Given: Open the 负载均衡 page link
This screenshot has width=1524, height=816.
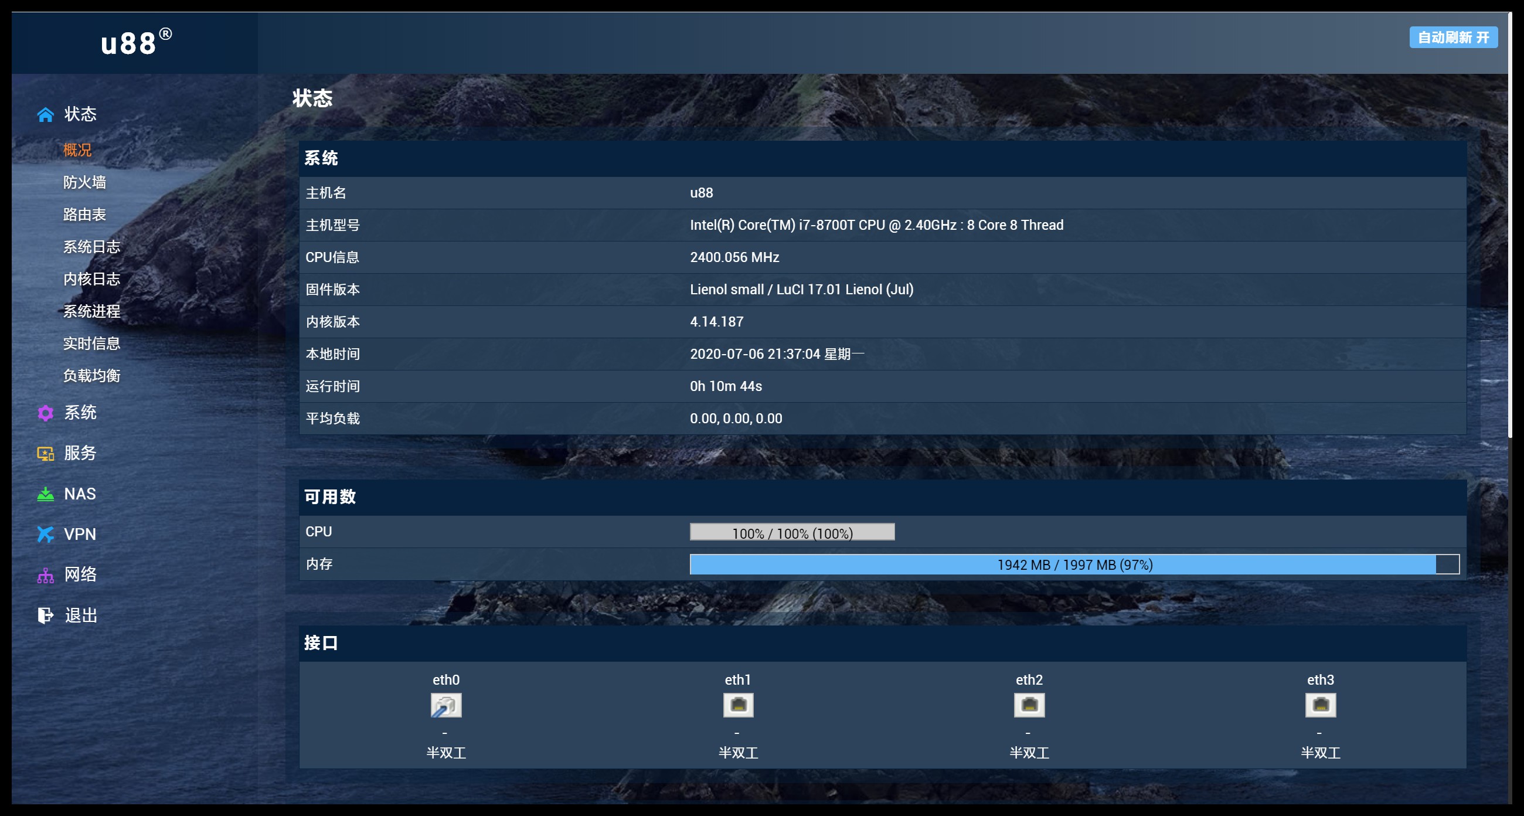Looking at the screenshot, I should click(91, 376).
